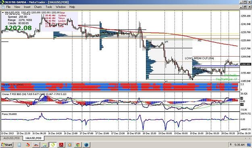Click the current price tag 1202.081 on the axis
This screenshot has height=148, width=252.
coord(245,64)
